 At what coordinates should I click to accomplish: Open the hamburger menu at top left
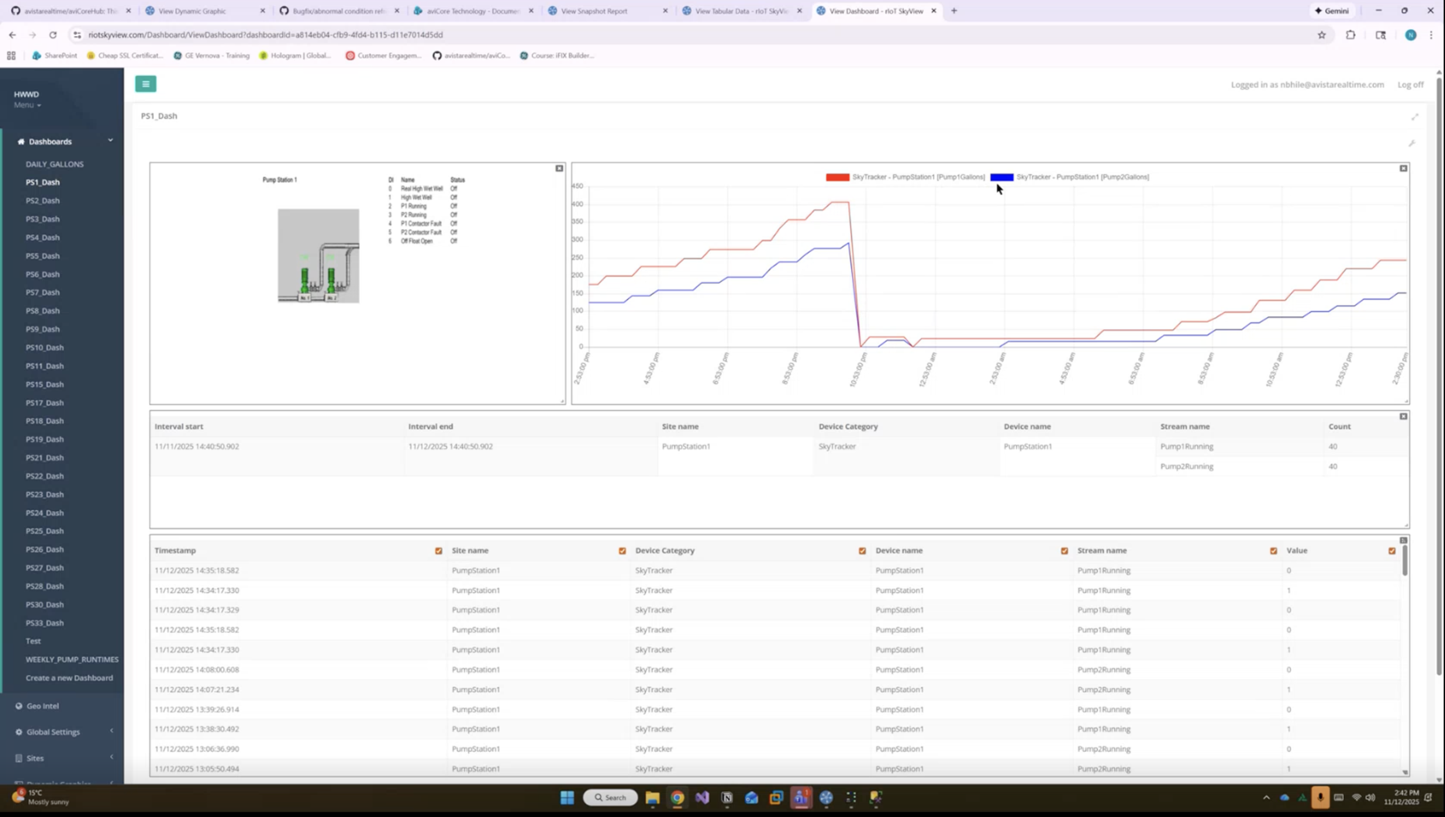(x=145, y=84)
